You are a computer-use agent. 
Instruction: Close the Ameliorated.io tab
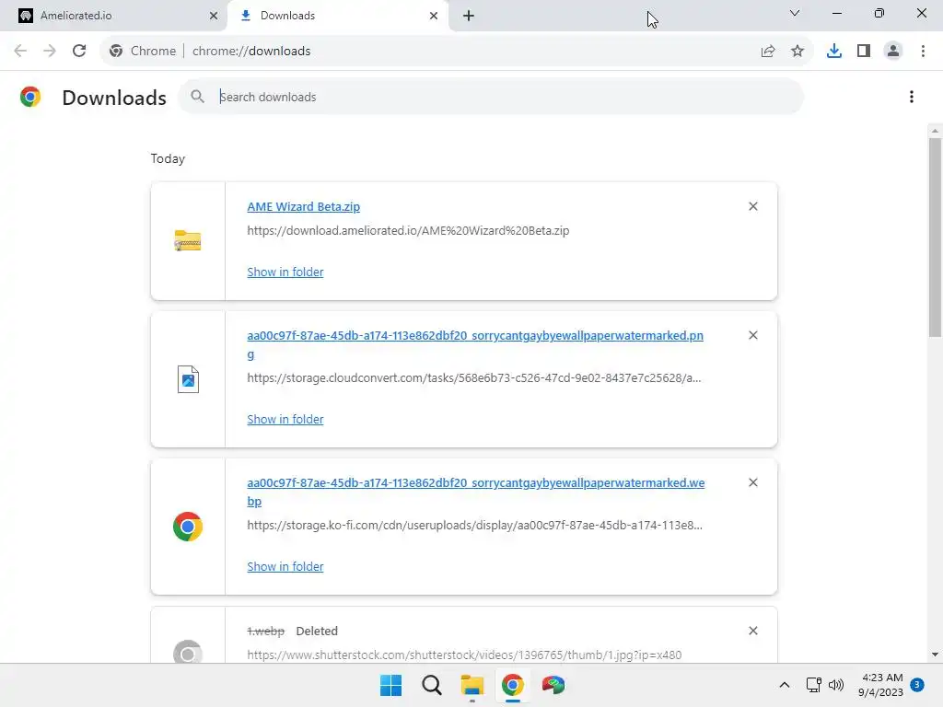point(214,16)
